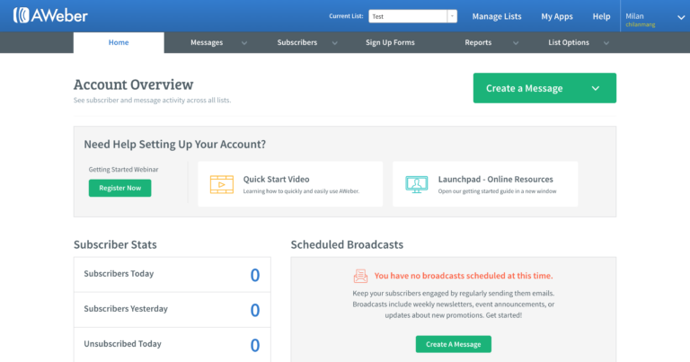Open the Current List dropdown
Viewport: 690px width, 362px height.
point(452,16)
